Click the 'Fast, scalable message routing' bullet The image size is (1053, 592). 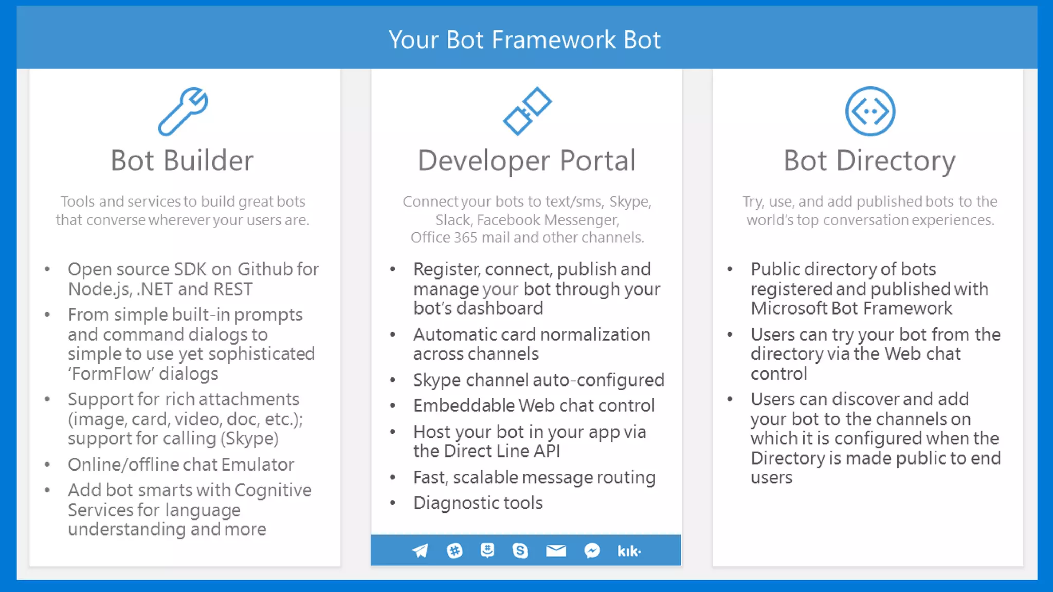534,477
